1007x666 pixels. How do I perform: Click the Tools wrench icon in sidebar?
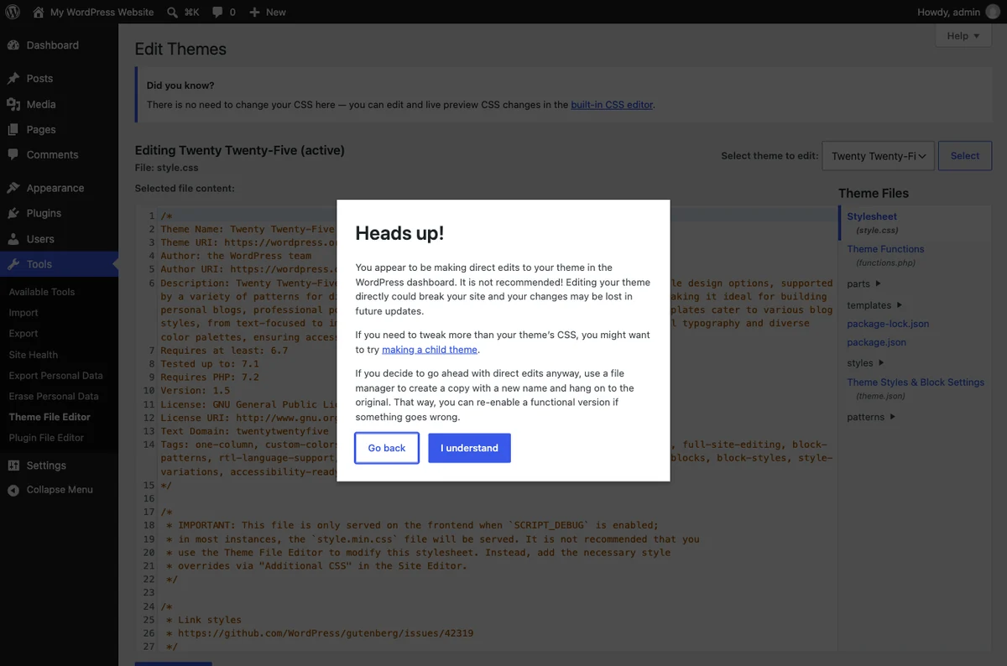[x=13, y=263]
